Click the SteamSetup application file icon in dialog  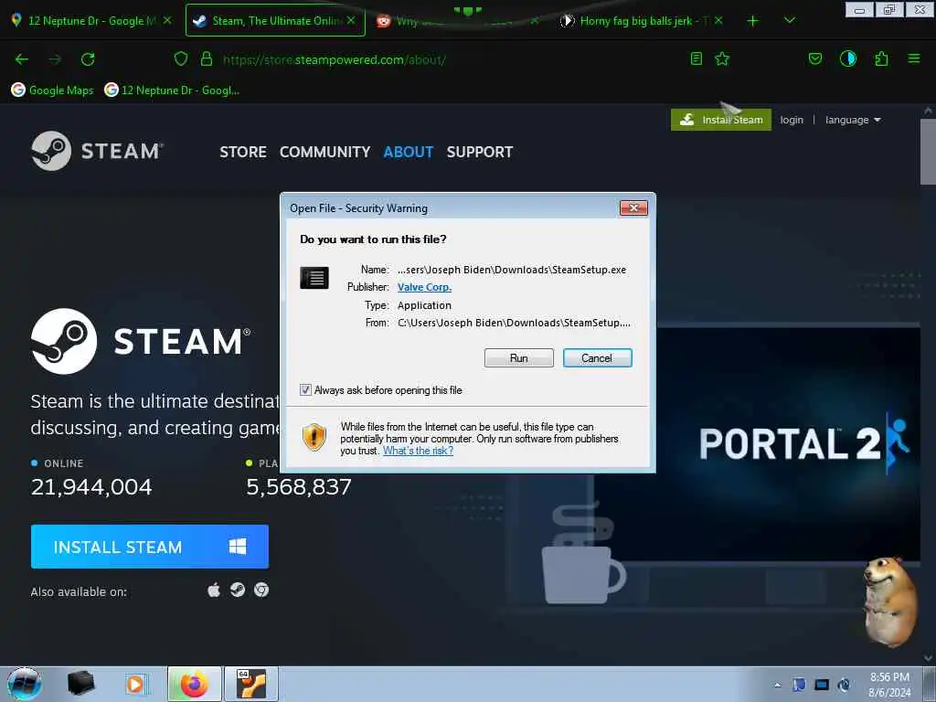(314, 278)
